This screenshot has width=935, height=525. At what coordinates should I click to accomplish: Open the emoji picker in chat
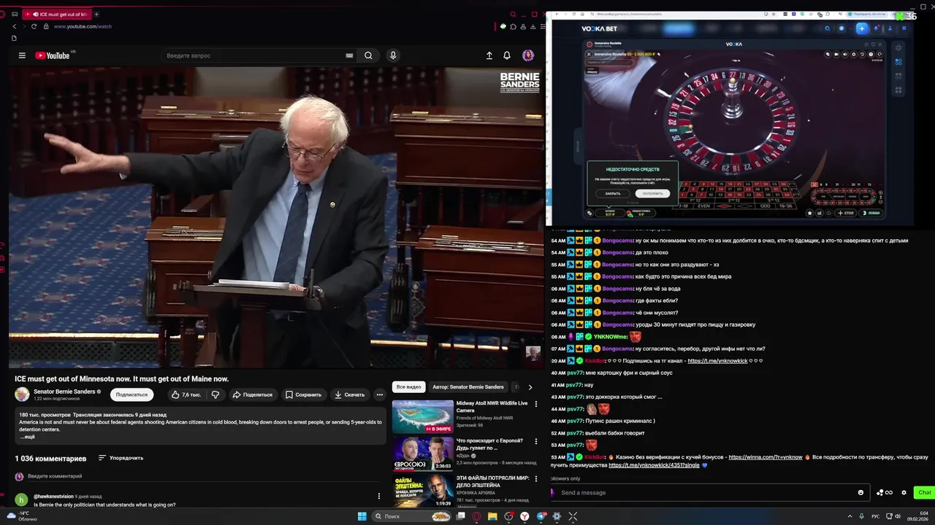click(x=860, y=492)
